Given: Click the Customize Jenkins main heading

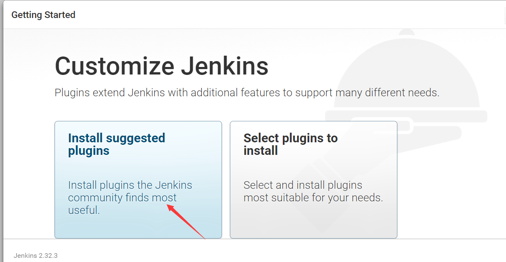Looking at the screenshot, I should click(162, 66).
